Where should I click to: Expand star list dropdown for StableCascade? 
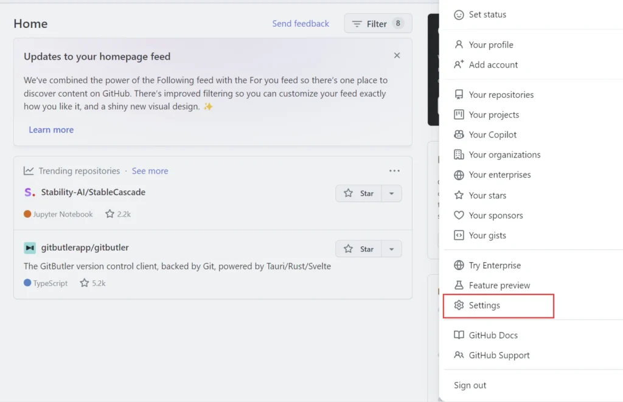coord(392,193)
